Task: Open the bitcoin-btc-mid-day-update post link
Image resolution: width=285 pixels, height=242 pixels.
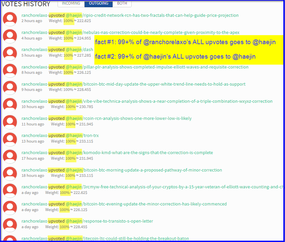Action: point(155,84)
